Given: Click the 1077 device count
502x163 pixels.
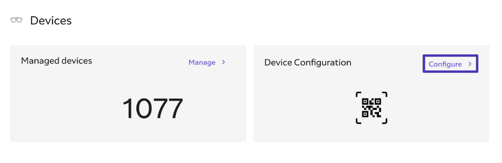Looking at the screenshot, I should [152, 109].
